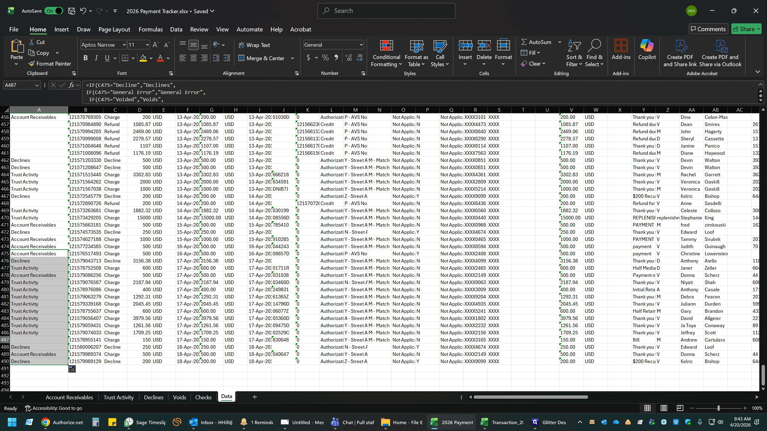Switch to the Account Receivables sheet tab
This screenshot has width=767, height=431.
(x=69, y=397)
